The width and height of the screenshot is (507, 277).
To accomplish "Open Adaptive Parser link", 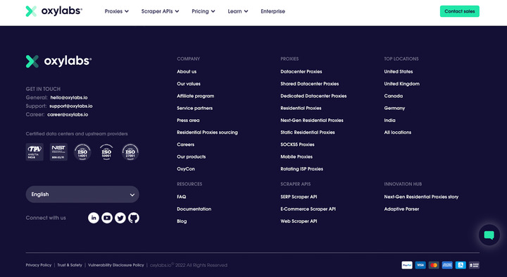I will 401,209.
